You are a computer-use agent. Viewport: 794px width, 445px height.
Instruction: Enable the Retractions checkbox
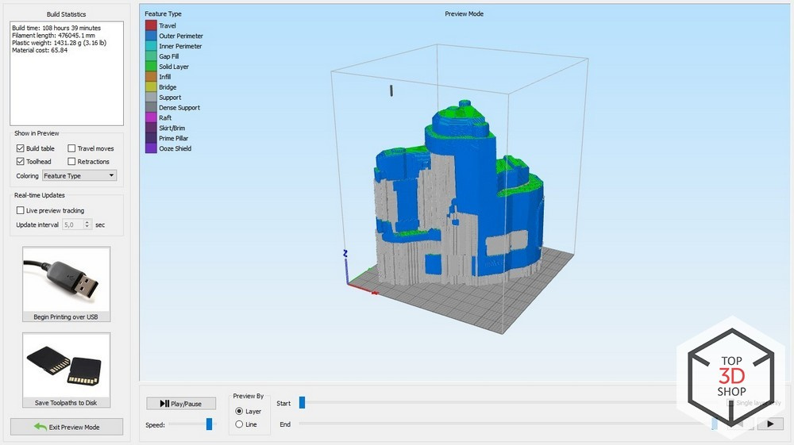tap(71, 161)
